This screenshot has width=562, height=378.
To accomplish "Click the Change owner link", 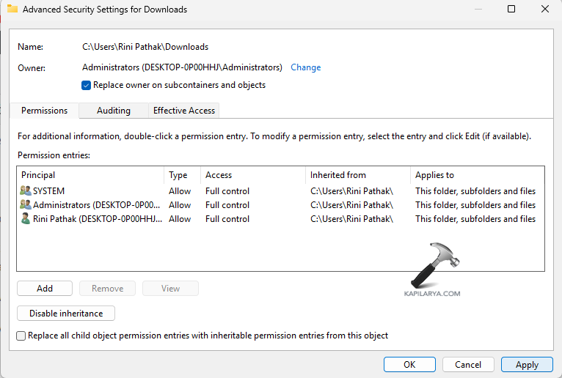I will pos(306,67).
